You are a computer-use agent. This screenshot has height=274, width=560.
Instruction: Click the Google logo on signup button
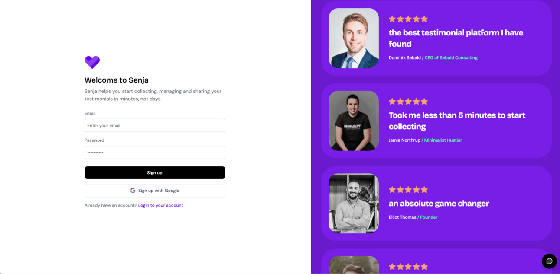click(133, 191)
